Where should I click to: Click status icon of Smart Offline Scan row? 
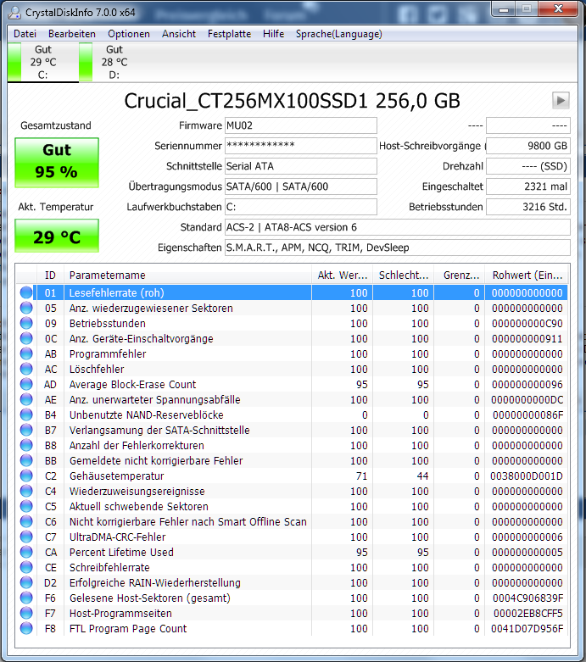pos(26,521)
